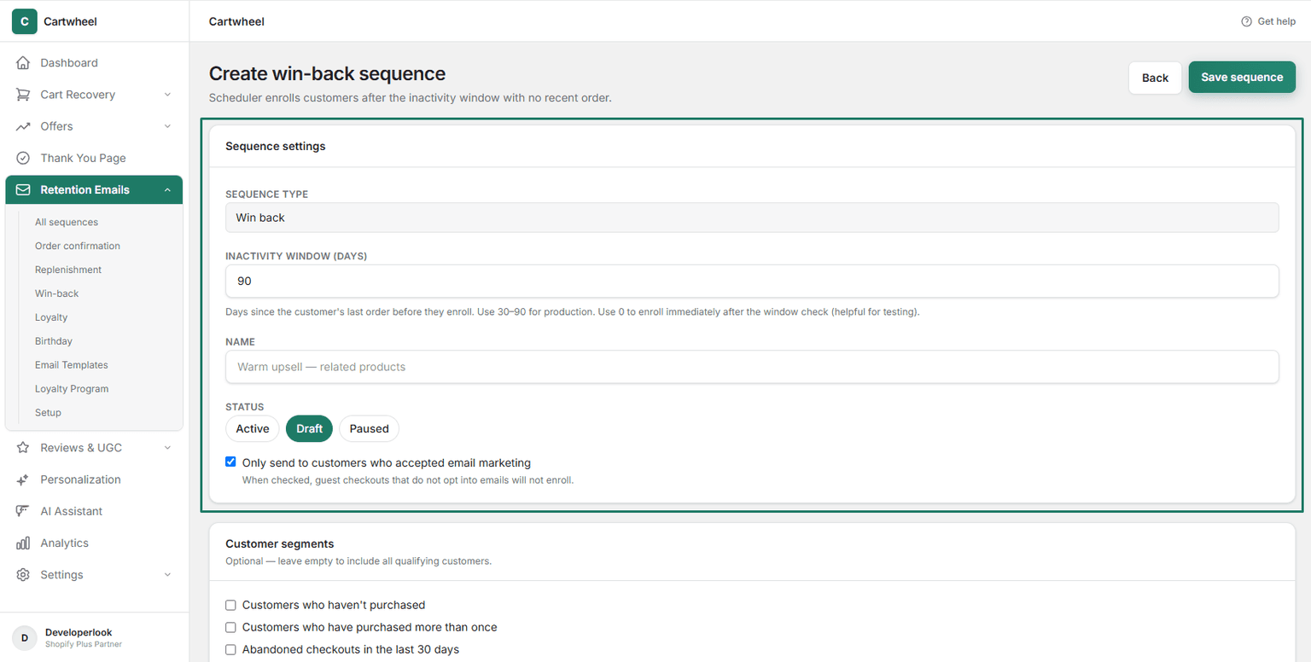Screen dimensions: 1311x662
Task: Click the AI Assistant icon
Action: point(23,511)
